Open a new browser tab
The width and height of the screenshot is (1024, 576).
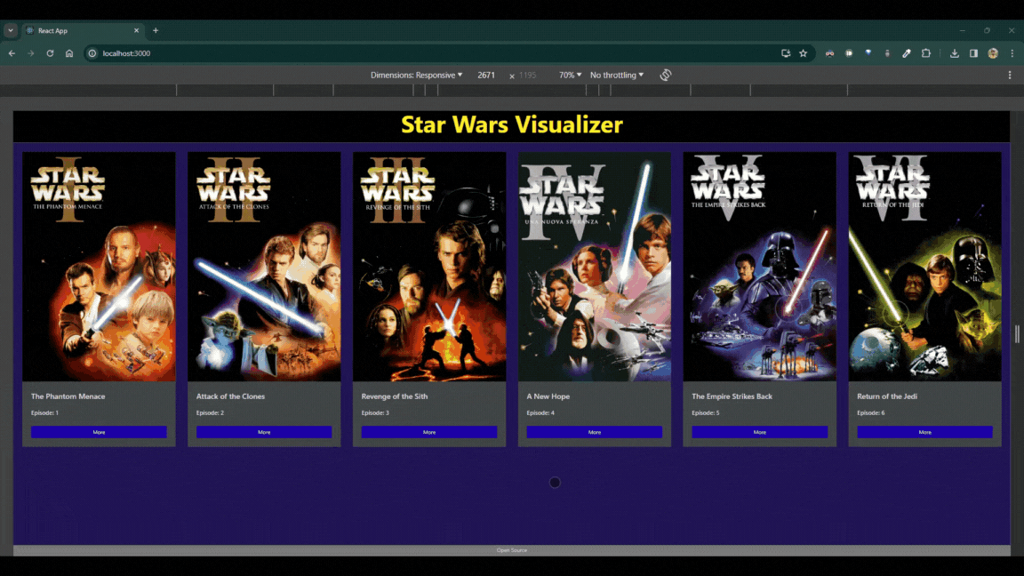tap(156, 31)
